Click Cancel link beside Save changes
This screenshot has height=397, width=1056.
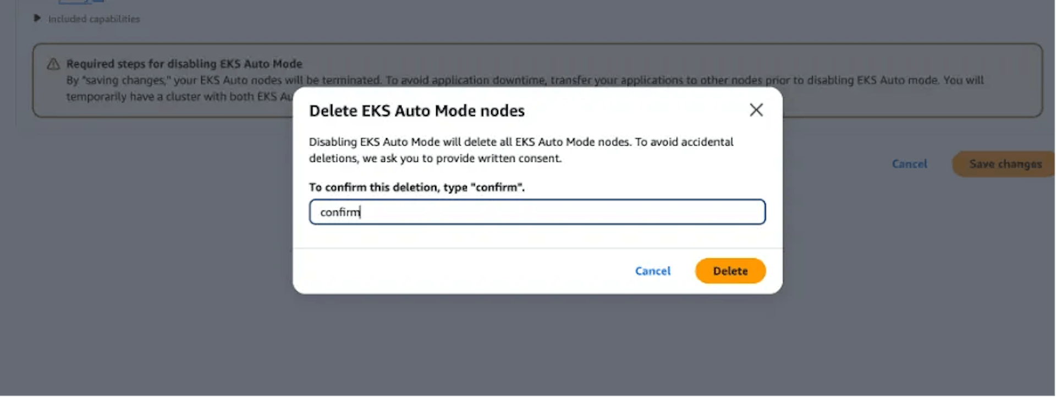pos(910,164)
